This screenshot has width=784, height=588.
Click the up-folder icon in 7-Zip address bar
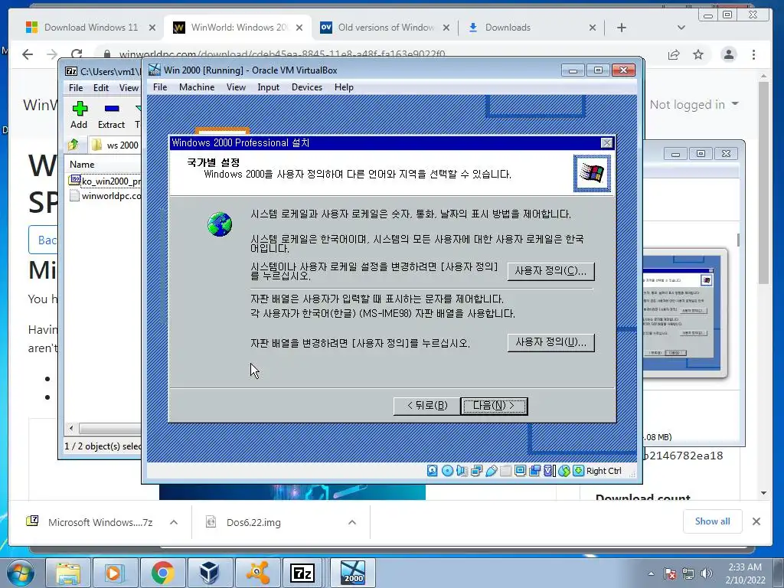[73, 145]
